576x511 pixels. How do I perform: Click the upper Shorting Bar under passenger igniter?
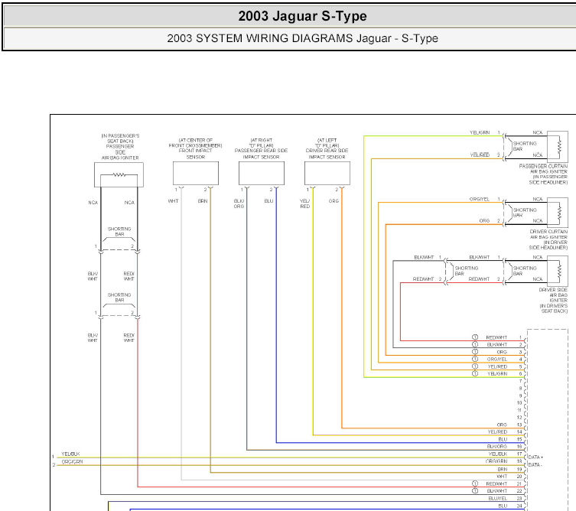[x=119, y=232]
